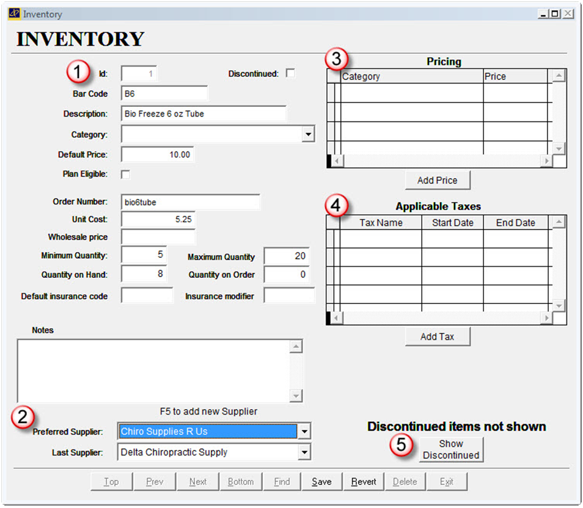The image size is (583, 508).
Task: Click the Unit Cost field
Action: pyautogui.click(x=158, y=219)
